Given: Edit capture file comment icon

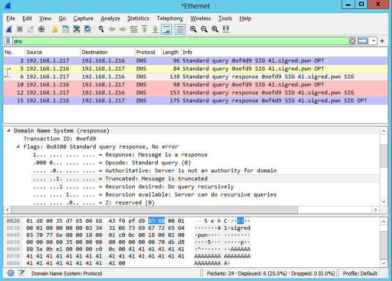Looking at the screenshot, I should (x=22, y=273).
